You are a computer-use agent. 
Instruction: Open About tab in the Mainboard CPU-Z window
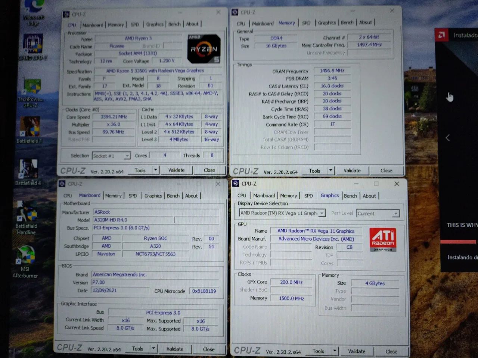click(x=191, y=196)
